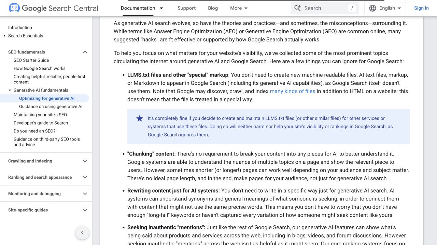The image size is (437, 245).
Task: Open the SEO Starter Guide page
Action: pyautogui.click(x=31, y=60)
